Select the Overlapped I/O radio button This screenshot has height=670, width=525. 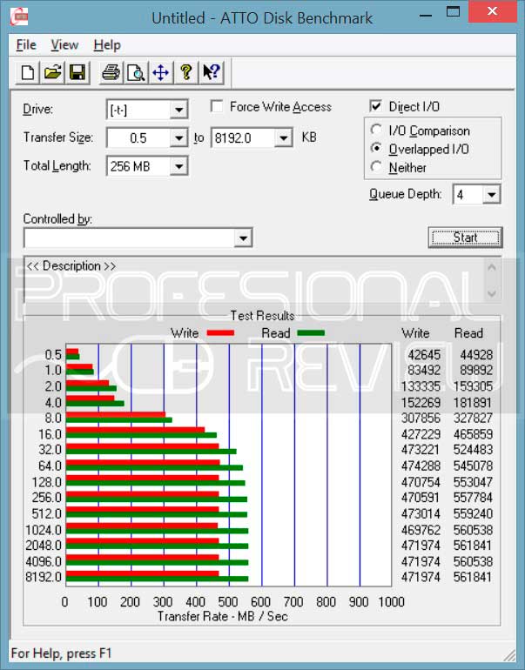click(x=376, y=148)
